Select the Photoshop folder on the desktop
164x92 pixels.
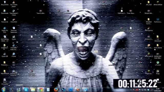tap(5, 63)
